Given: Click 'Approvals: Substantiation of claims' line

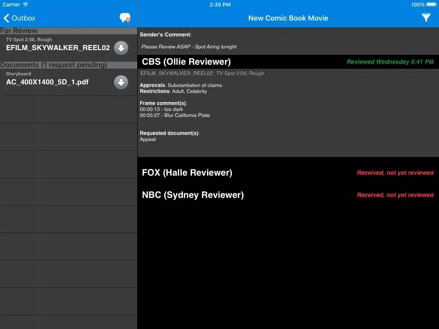Looking at the screenshot, I should [181, 85].
